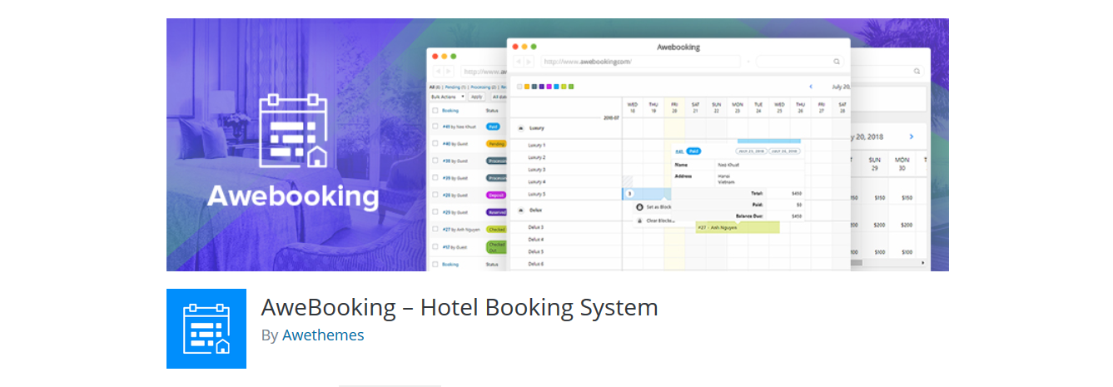Viewport: 1113px width, 387px height.
Task: Click previous-month chevron beside July 20
Action: 811,87
